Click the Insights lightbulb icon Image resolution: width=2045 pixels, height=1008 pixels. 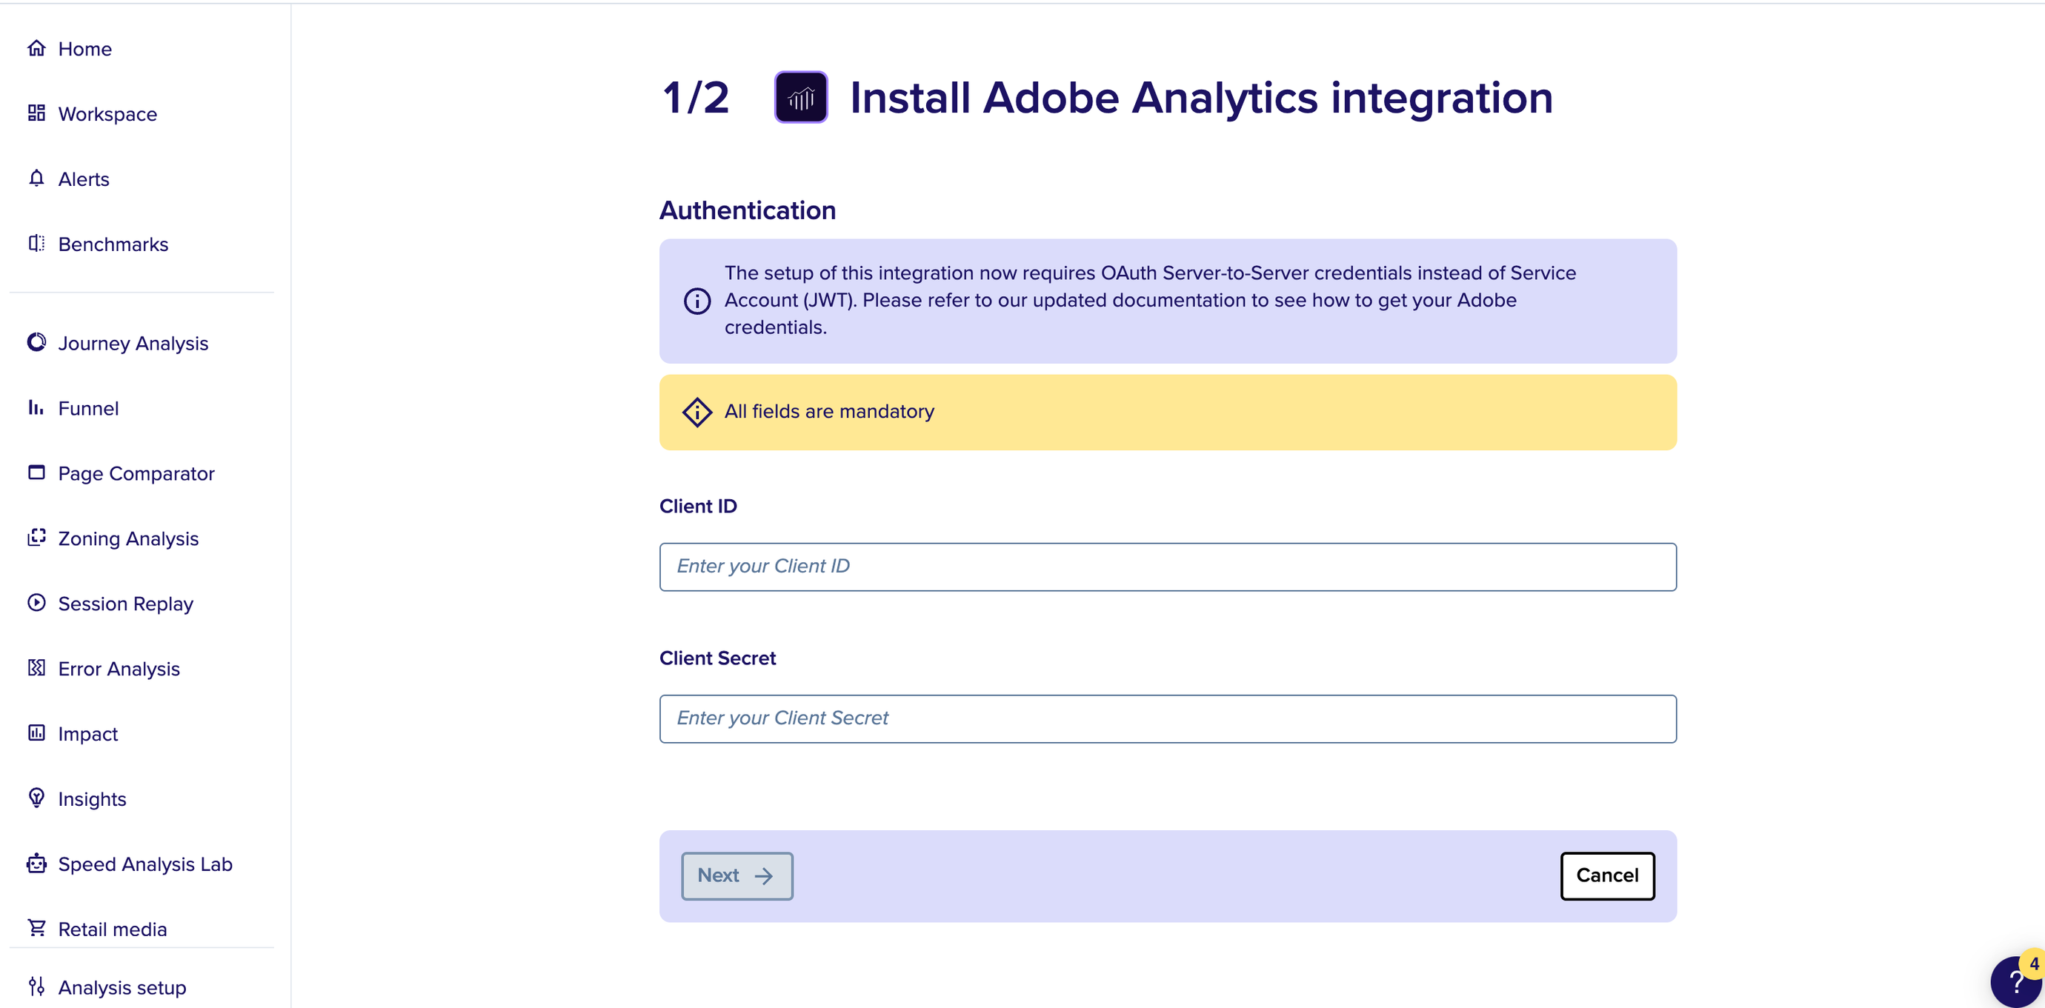coord(36,798)
